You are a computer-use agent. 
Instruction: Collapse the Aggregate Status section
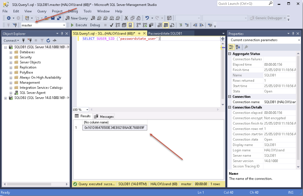230,54
